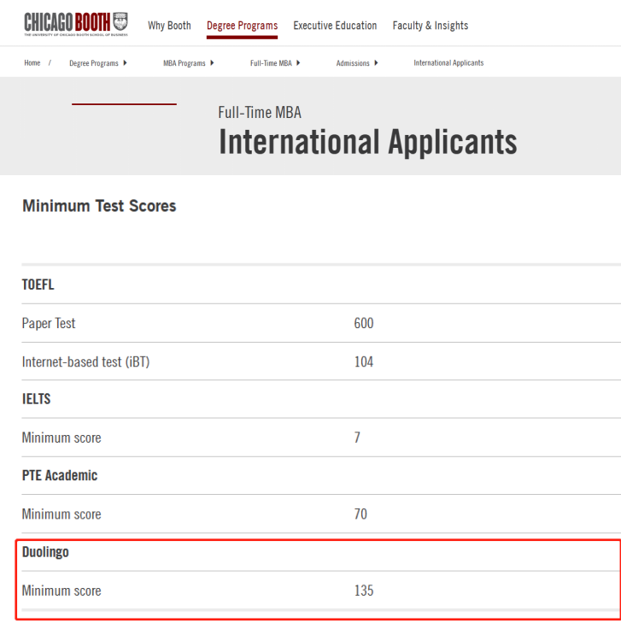Click the Chicago Booth logo
Viewport: 621px width, 623px height.
(76, 23)
